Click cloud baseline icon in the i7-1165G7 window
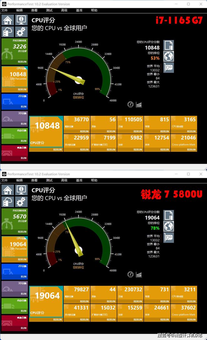 pos(8,32)
